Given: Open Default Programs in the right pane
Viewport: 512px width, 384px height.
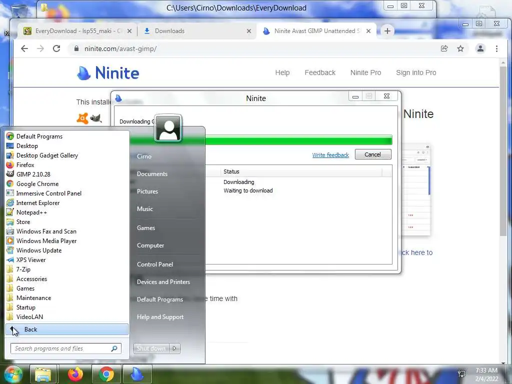Looking at the screenshot, I should [159, 299].
